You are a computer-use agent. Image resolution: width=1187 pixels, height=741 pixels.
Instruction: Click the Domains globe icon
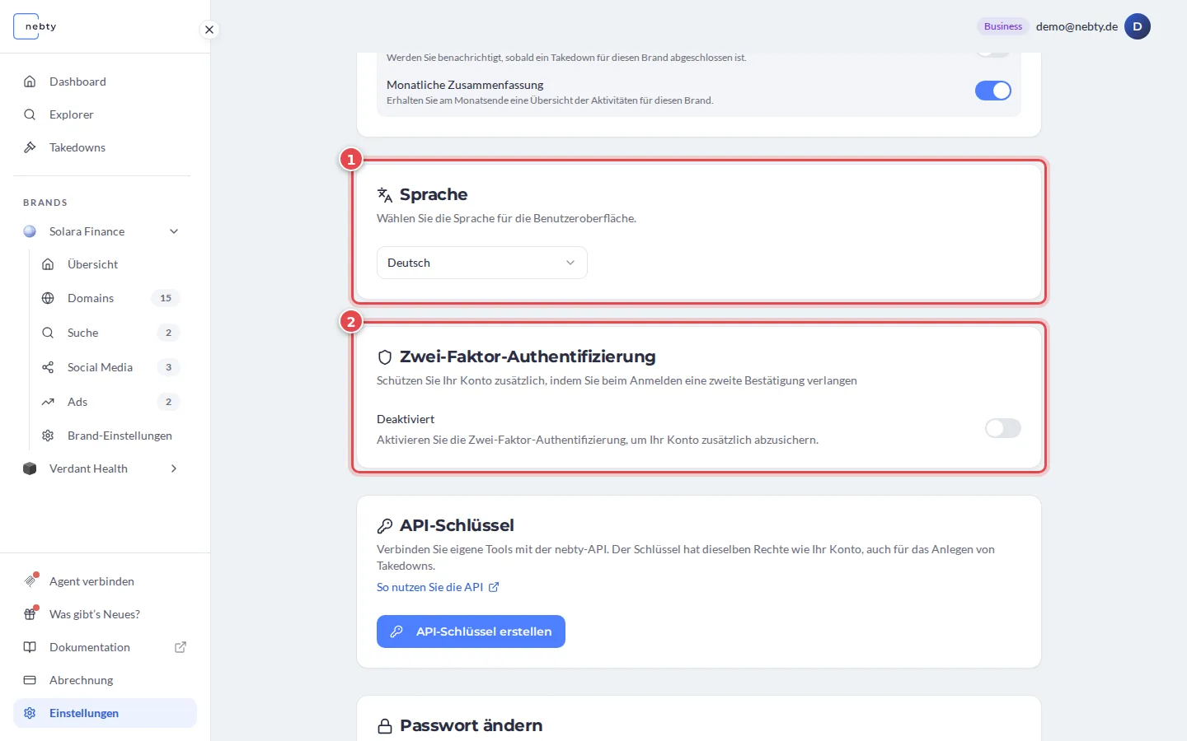pos(48,298)
